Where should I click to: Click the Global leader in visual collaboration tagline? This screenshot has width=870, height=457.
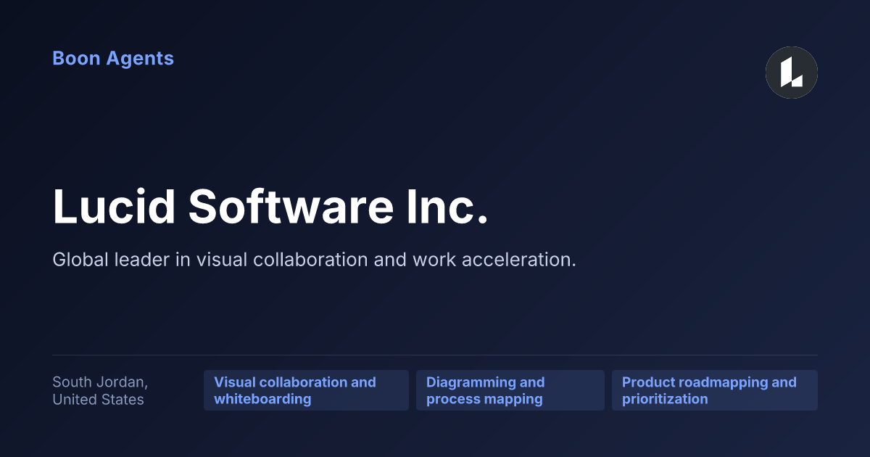click(x=314, y=260)
